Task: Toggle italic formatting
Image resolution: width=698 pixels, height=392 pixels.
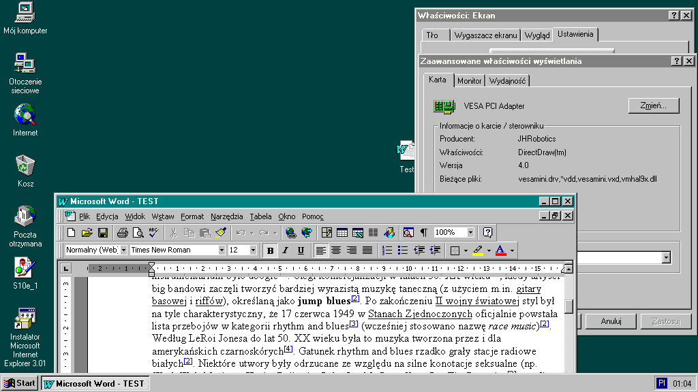Action: [x=286, y=250]
